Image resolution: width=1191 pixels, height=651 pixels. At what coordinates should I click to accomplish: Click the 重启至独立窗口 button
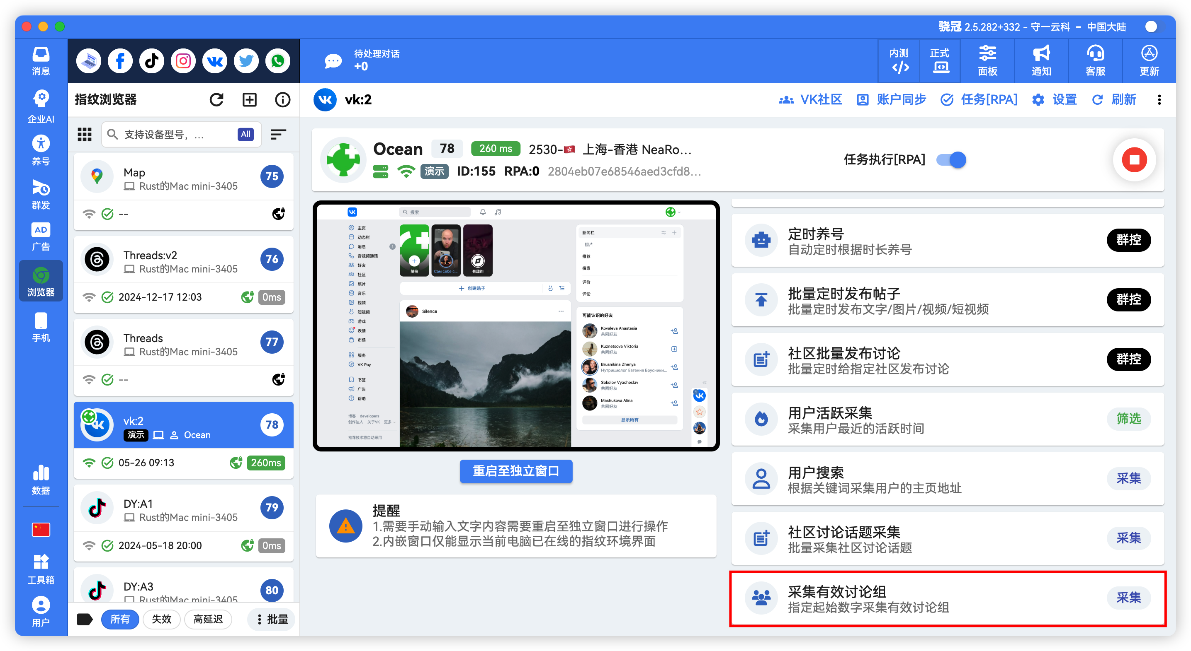pyautogui.click(x=515, y=471)
